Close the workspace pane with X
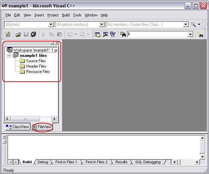The height and width of the screenshot is (174, 209). pos(56,43)
